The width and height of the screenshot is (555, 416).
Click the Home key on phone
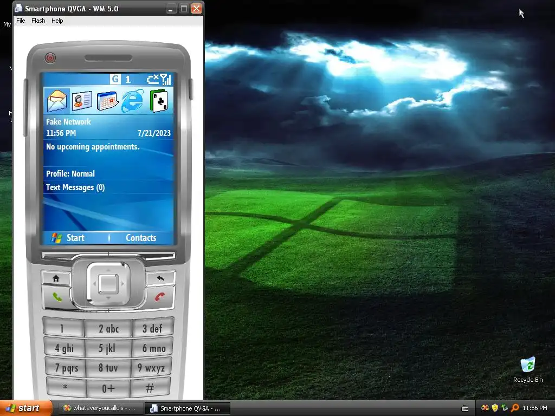click(56, 278)
